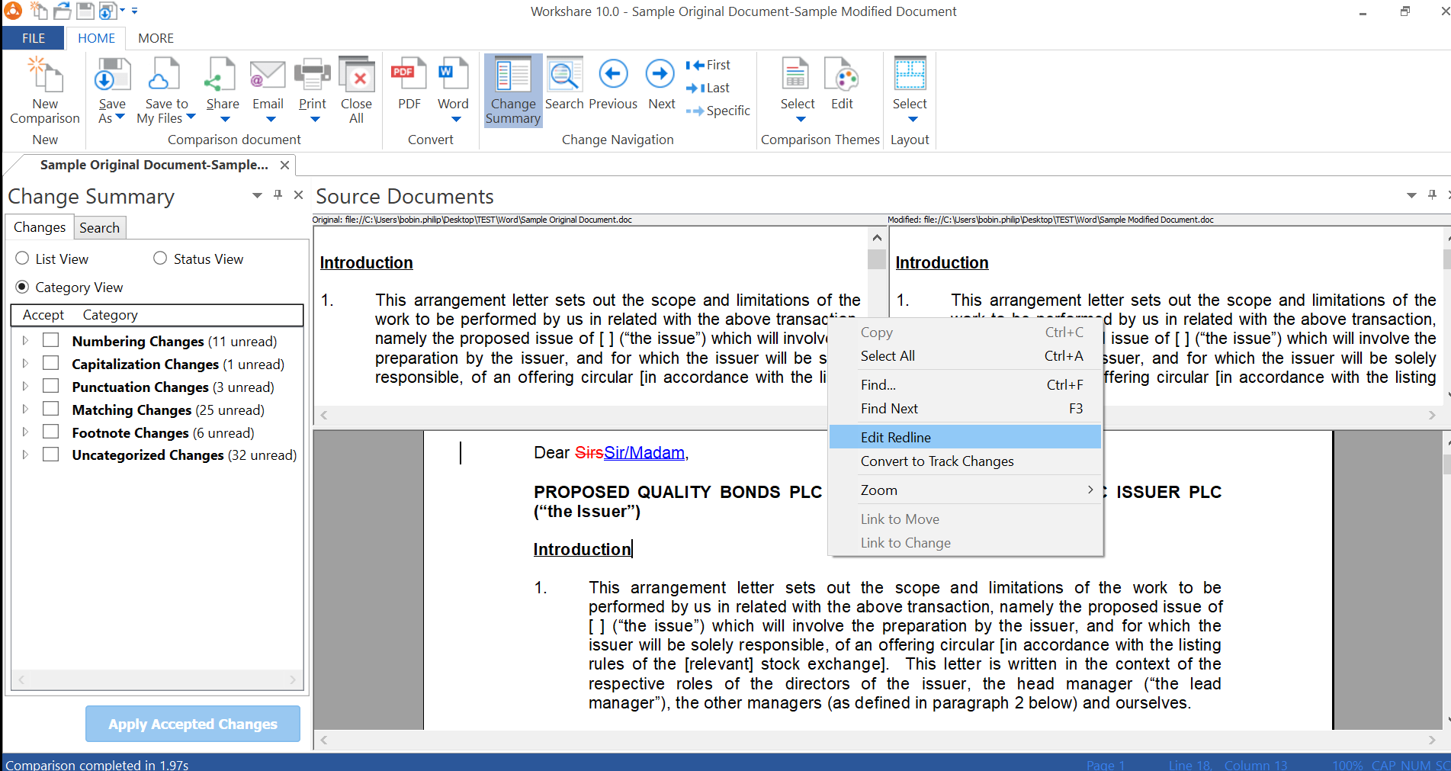
Task: Click the open file icon in quick access toolbar
Action: pos(63,11)
